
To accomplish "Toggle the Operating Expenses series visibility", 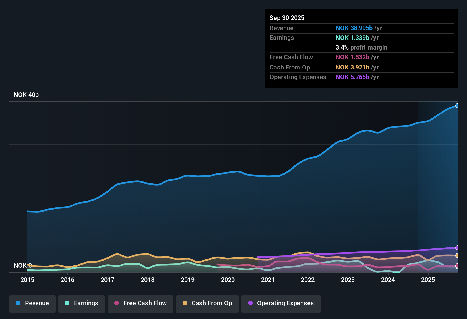I will [281, 303].
